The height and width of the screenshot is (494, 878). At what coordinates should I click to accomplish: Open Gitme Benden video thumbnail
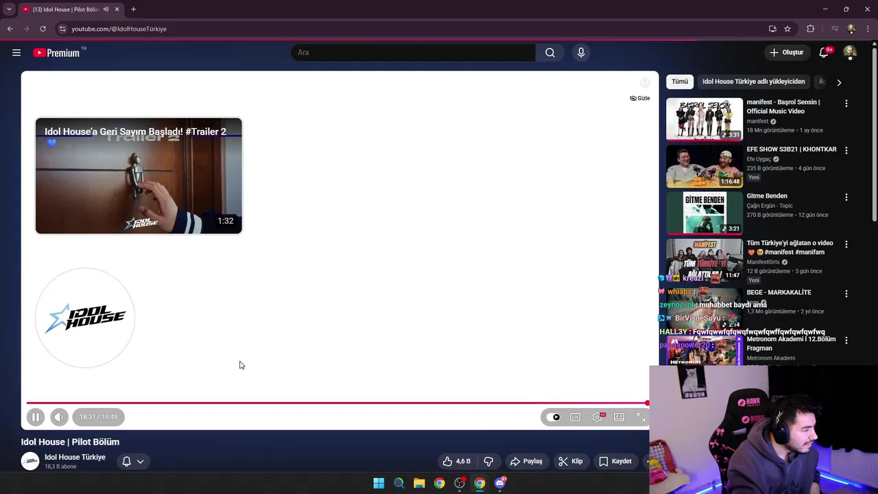click(x=704, y=213)
